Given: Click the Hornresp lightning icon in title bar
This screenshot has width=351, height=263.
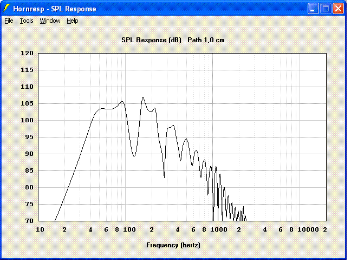Looking at the screenshot, I should point(6,9).
